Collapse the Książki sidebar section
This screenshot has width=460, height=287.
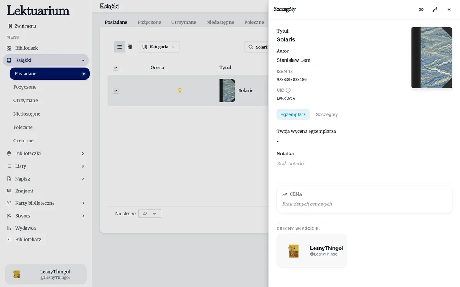click(x=83, y=60)
